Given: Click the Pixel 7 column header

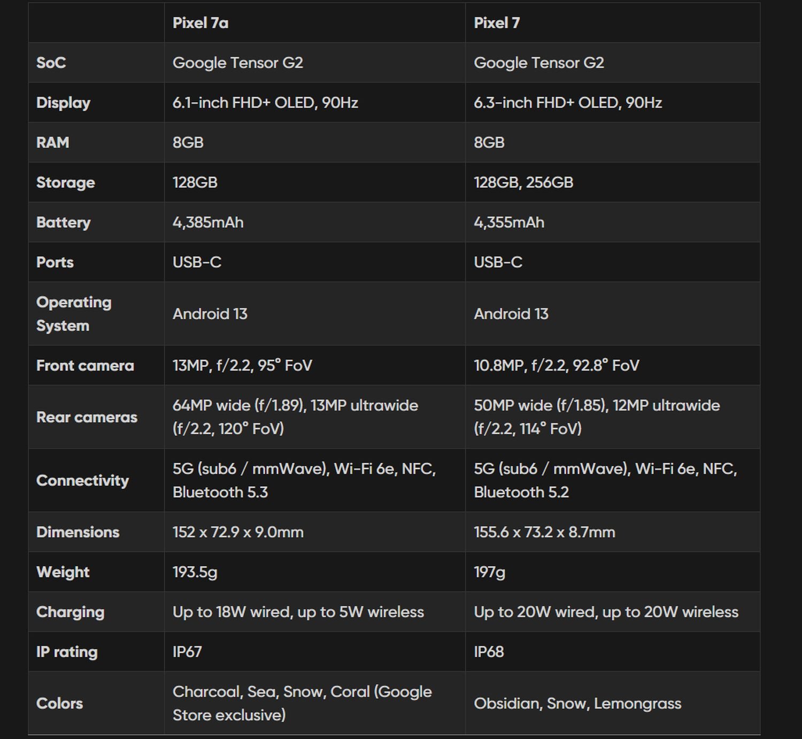Looking at the screenshot, I should pyautogui.click(x=497, y=23).
